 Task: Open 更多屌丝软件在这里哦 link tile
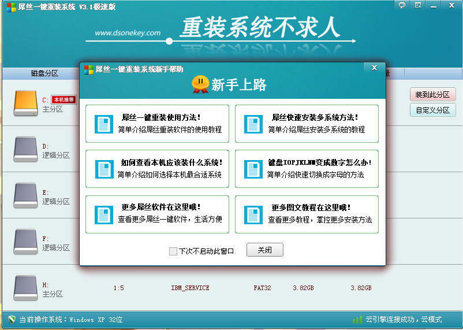tap(157, 214)
